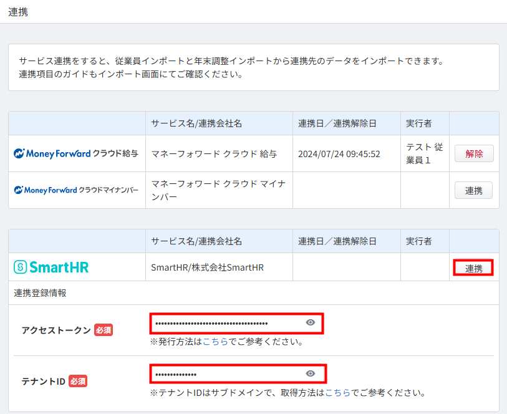The image size is (507, 414).
Task: Click 連携日／連携解除日 header in SmartHR table
Action: [337, 241]
